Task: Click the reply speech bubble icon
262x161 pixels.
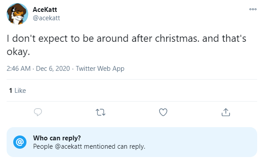Action: [x=38, y=112]
